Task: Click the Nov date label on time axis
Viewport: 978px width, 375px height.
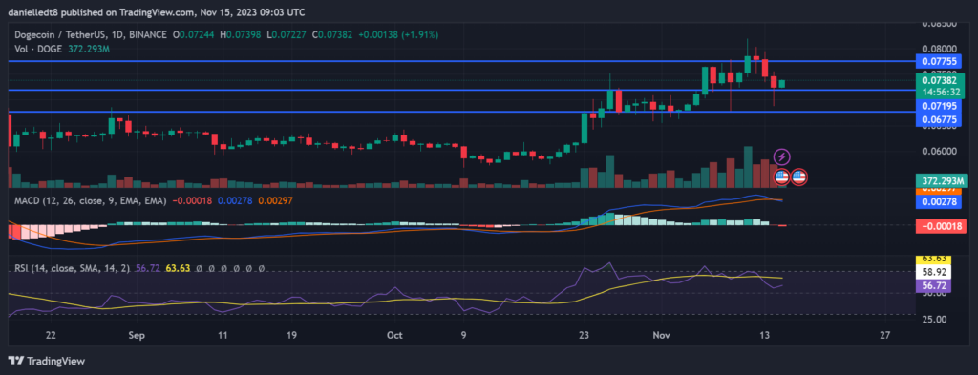Action: tap(661, 335)
